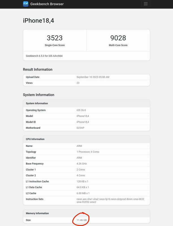The image size is (173, 226).
Task: Click the iPhone18,4 value in Model row
Action: (x=83, y=116)
